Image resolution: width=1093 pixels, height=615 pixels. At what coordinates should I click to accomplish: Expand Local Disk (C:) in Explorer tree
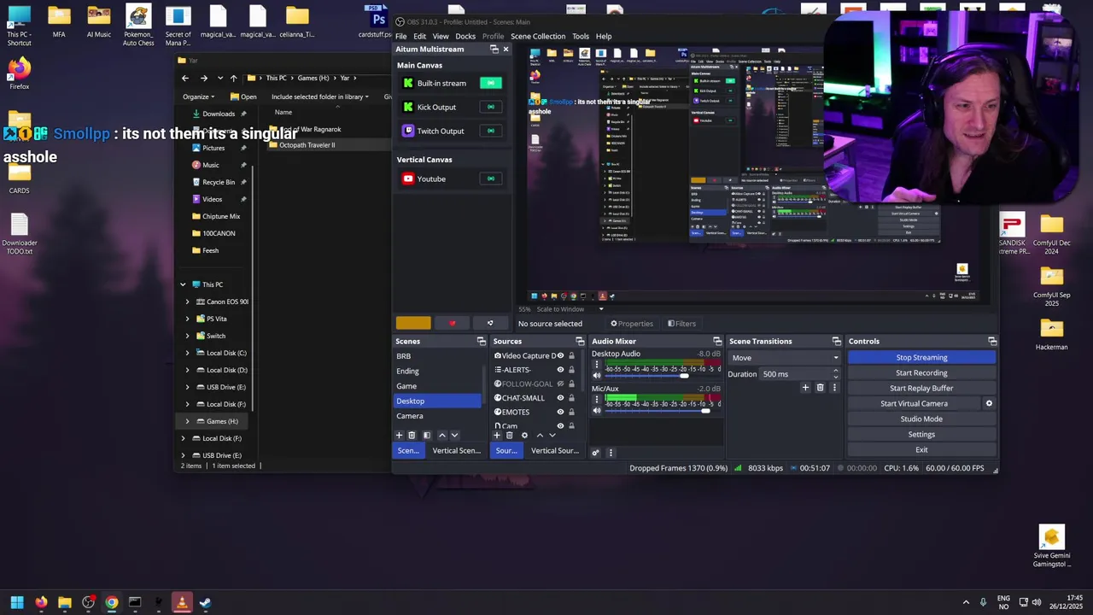click(188, 353)
